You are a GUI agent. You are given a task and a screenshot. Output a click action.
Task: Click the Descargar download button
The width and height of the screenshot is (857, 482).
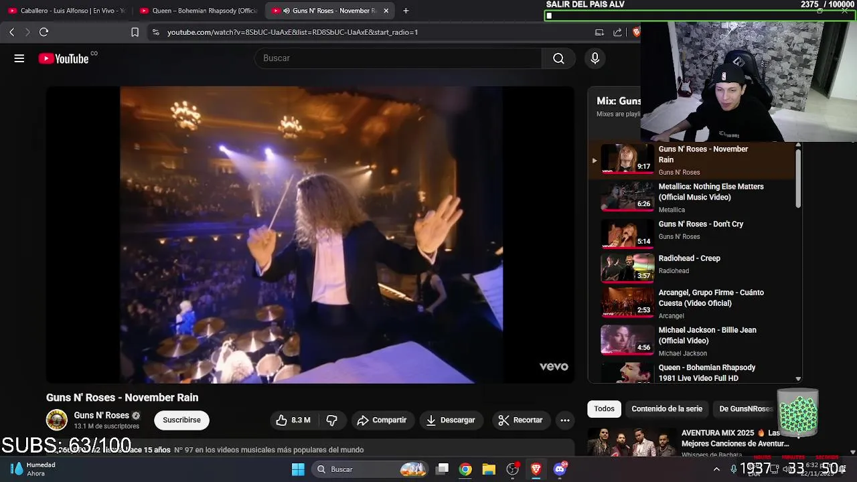tap(451, 420)
